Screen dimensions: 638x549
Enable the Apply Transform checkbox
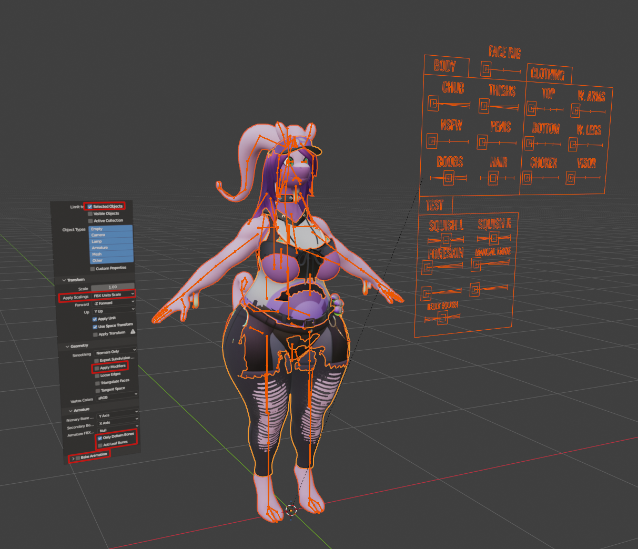click(x=95, y=334)
